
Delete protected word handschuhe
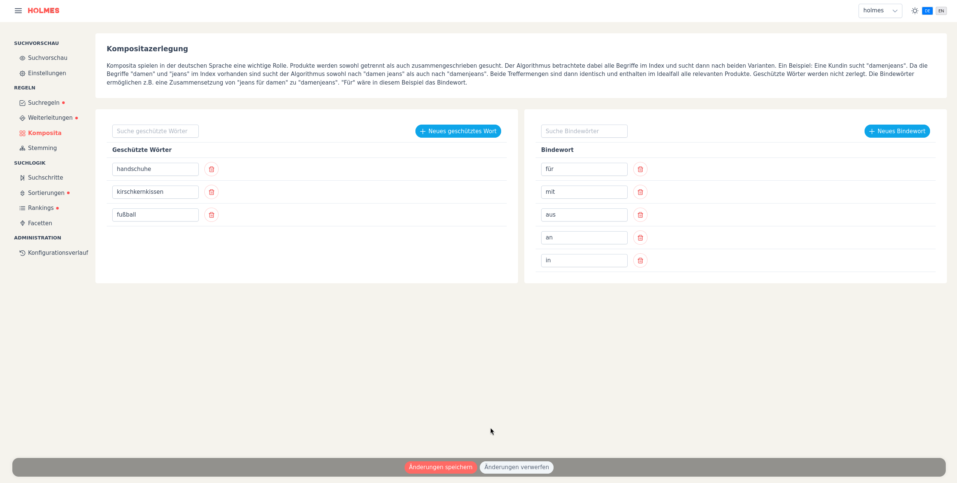click(x=211, y=169)
